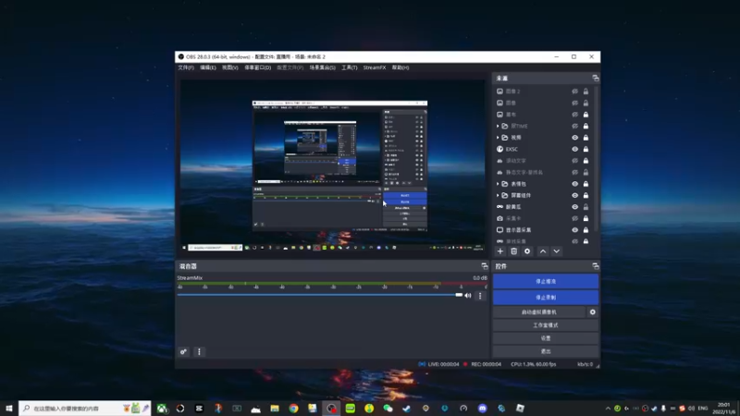This screenshot has height=416, width=740.
Task: Expand the 视频 group folder arrow
Action: coord(498,137)
